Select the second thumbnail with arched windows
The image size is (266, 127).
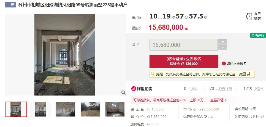41,109
